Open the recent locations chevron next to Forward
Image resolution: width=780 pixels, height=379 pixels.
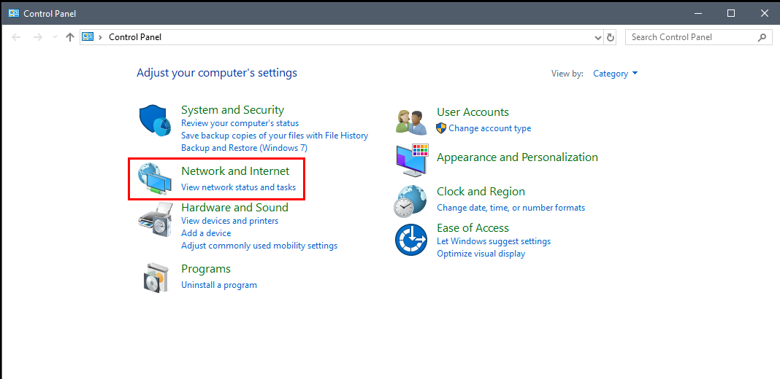coord(55,37)
